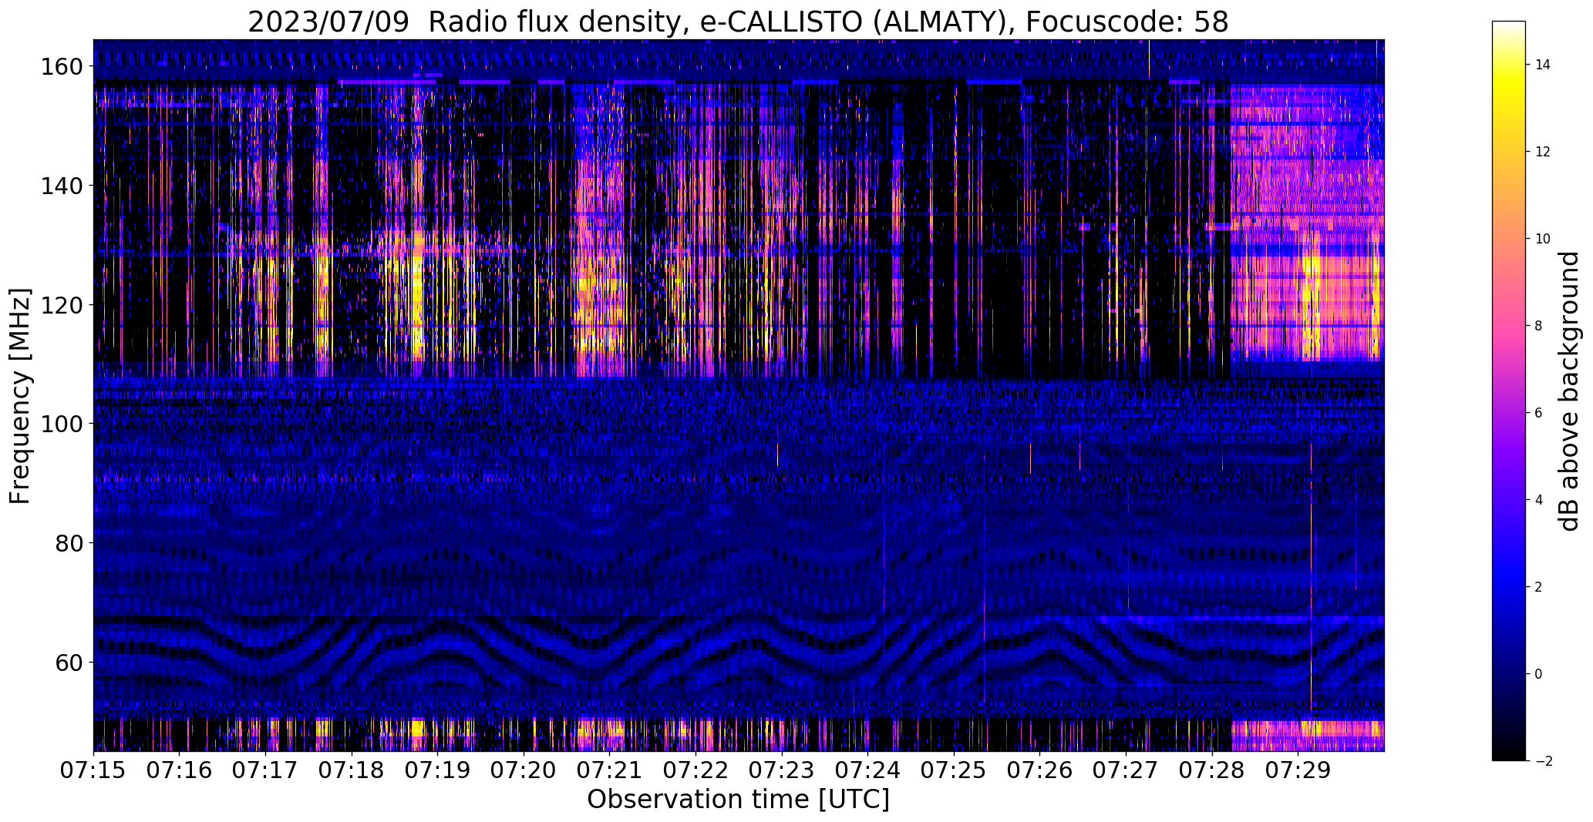
Task: Click the 160 frequency tick label
Action: tap(61, 67)
